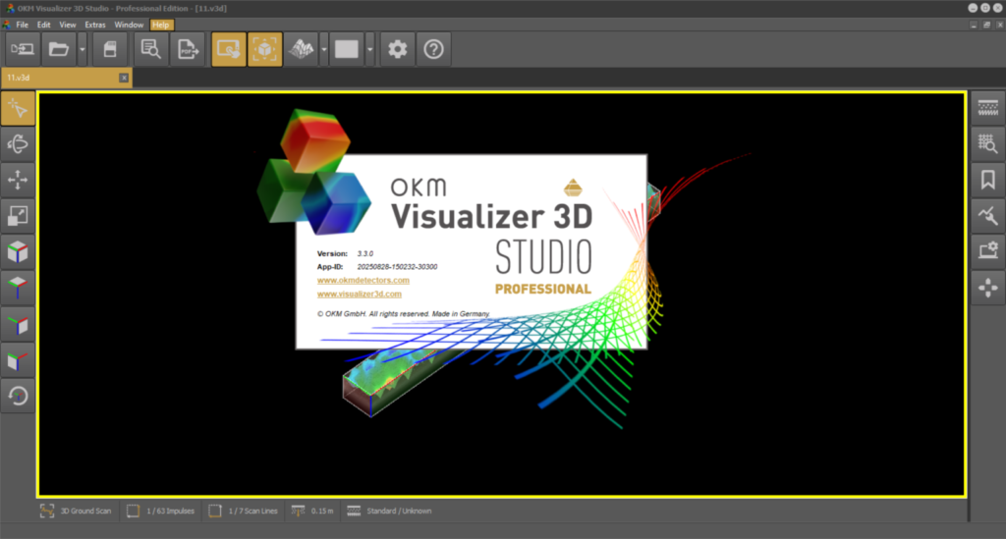The image size is (1006, 539).
Task: Toggle the highlighted screen pointer button
Action: (x=229, y=49)
